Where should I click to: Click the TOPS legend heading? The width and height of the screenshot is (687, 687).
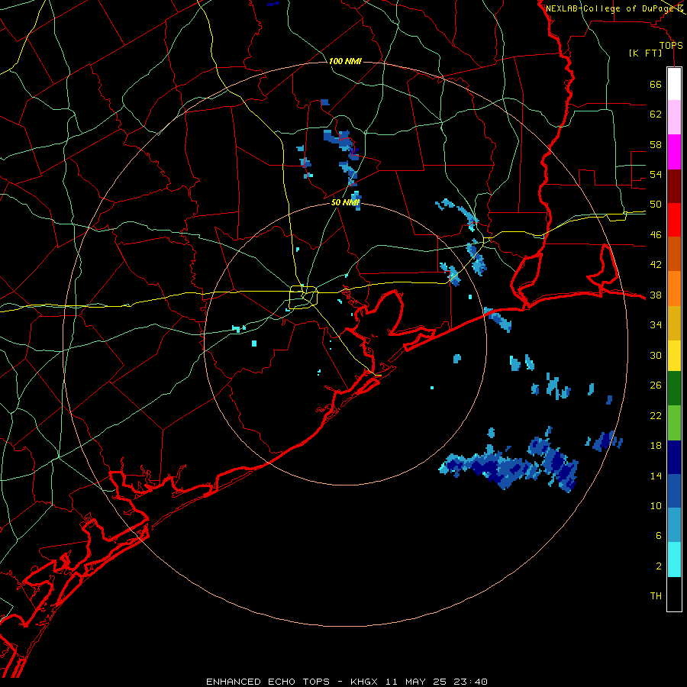[x=671, y=45]
